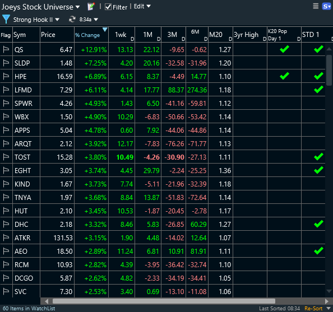Sort by the 1M column header
333x312 pixels.
148,35
